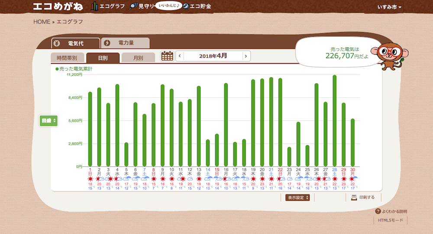433x234 pixels.
Task: Switch to the 電気代 tab
Action: tap(76, 43)
